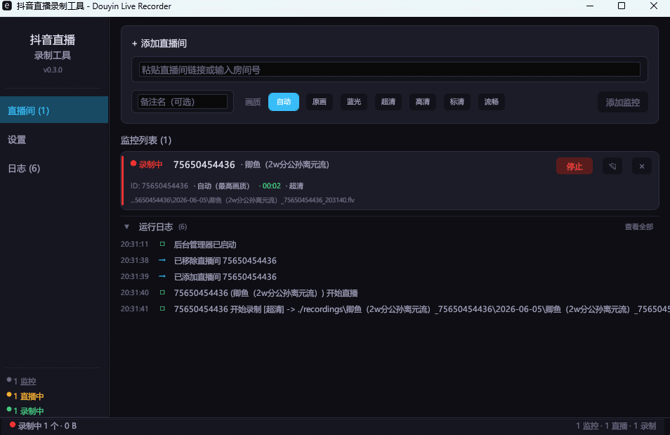Click the 自动 (最高画质) quality label in the card
670x435 pixels.
coord(223,186)
